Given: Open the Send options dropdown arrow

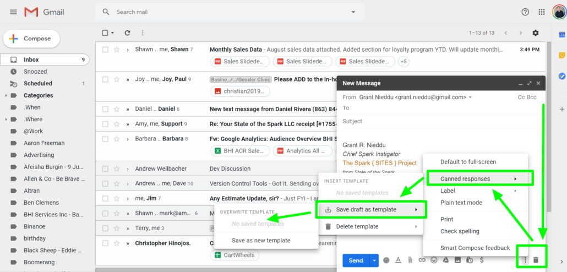Looking at the screenshot, I should coord(374,260).
